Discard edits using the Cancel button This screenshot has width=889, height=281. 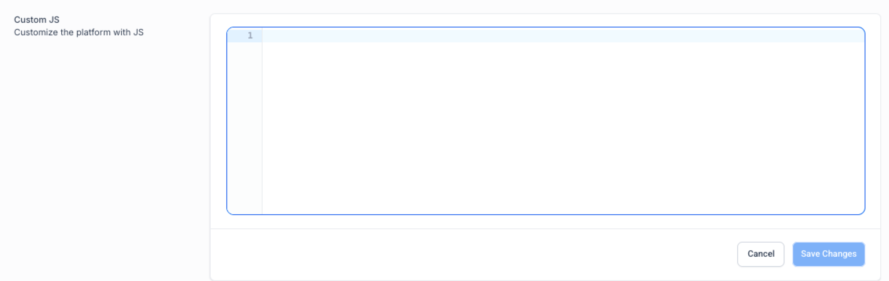coord(760,254)
